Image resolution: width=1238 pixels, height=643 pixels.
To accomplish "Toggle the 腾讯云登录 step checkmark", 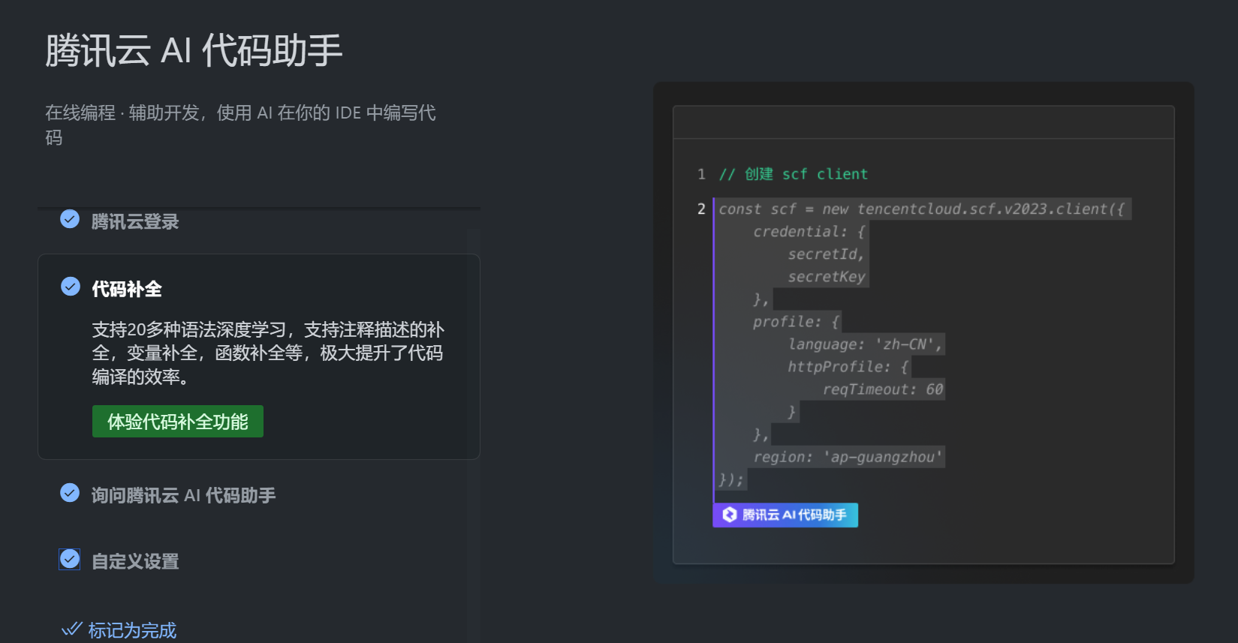I will click(70, 219).
